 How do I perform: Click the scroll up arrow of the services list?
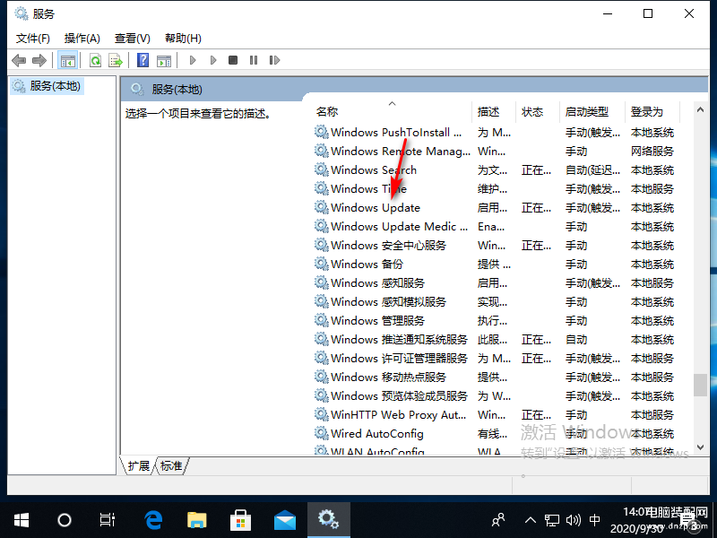[x=700, y=109]
